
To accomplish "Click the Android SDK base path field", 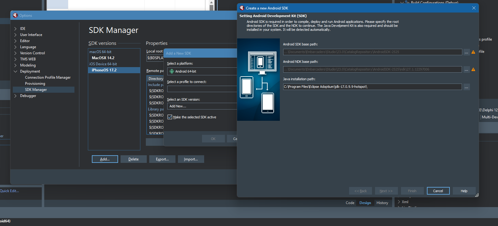I will tap(373, 52).
